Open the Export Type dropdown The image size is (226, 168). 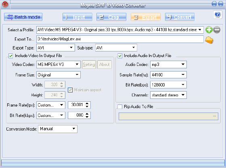pyautogui.click(x=56, y=48)
